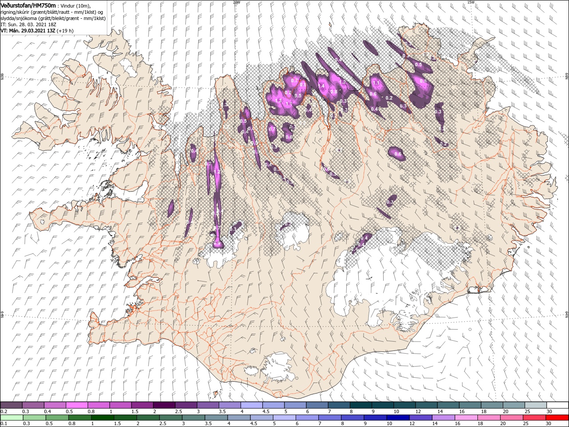Pick the violet 12 rain legend swatch
The width and height of the screenshot is (569, 427).
point(421,418)
